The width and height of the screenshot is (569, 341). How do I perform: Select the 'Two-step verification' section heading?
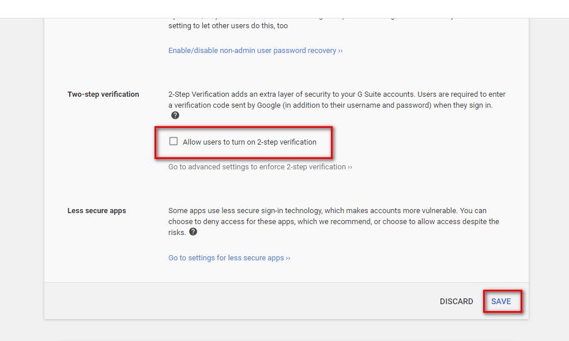(x=103, y=94)
